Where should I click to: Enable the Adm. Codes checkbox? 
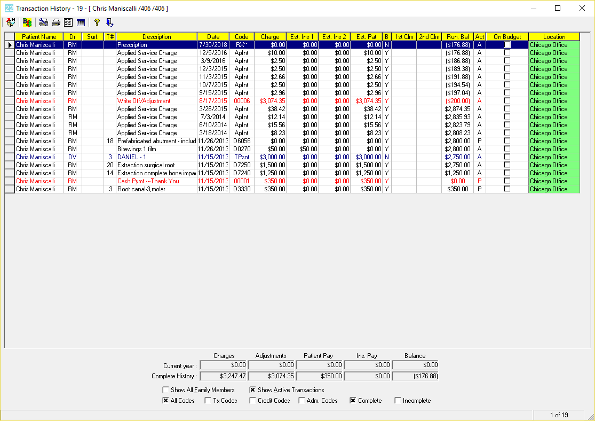(x=302, y=401)
